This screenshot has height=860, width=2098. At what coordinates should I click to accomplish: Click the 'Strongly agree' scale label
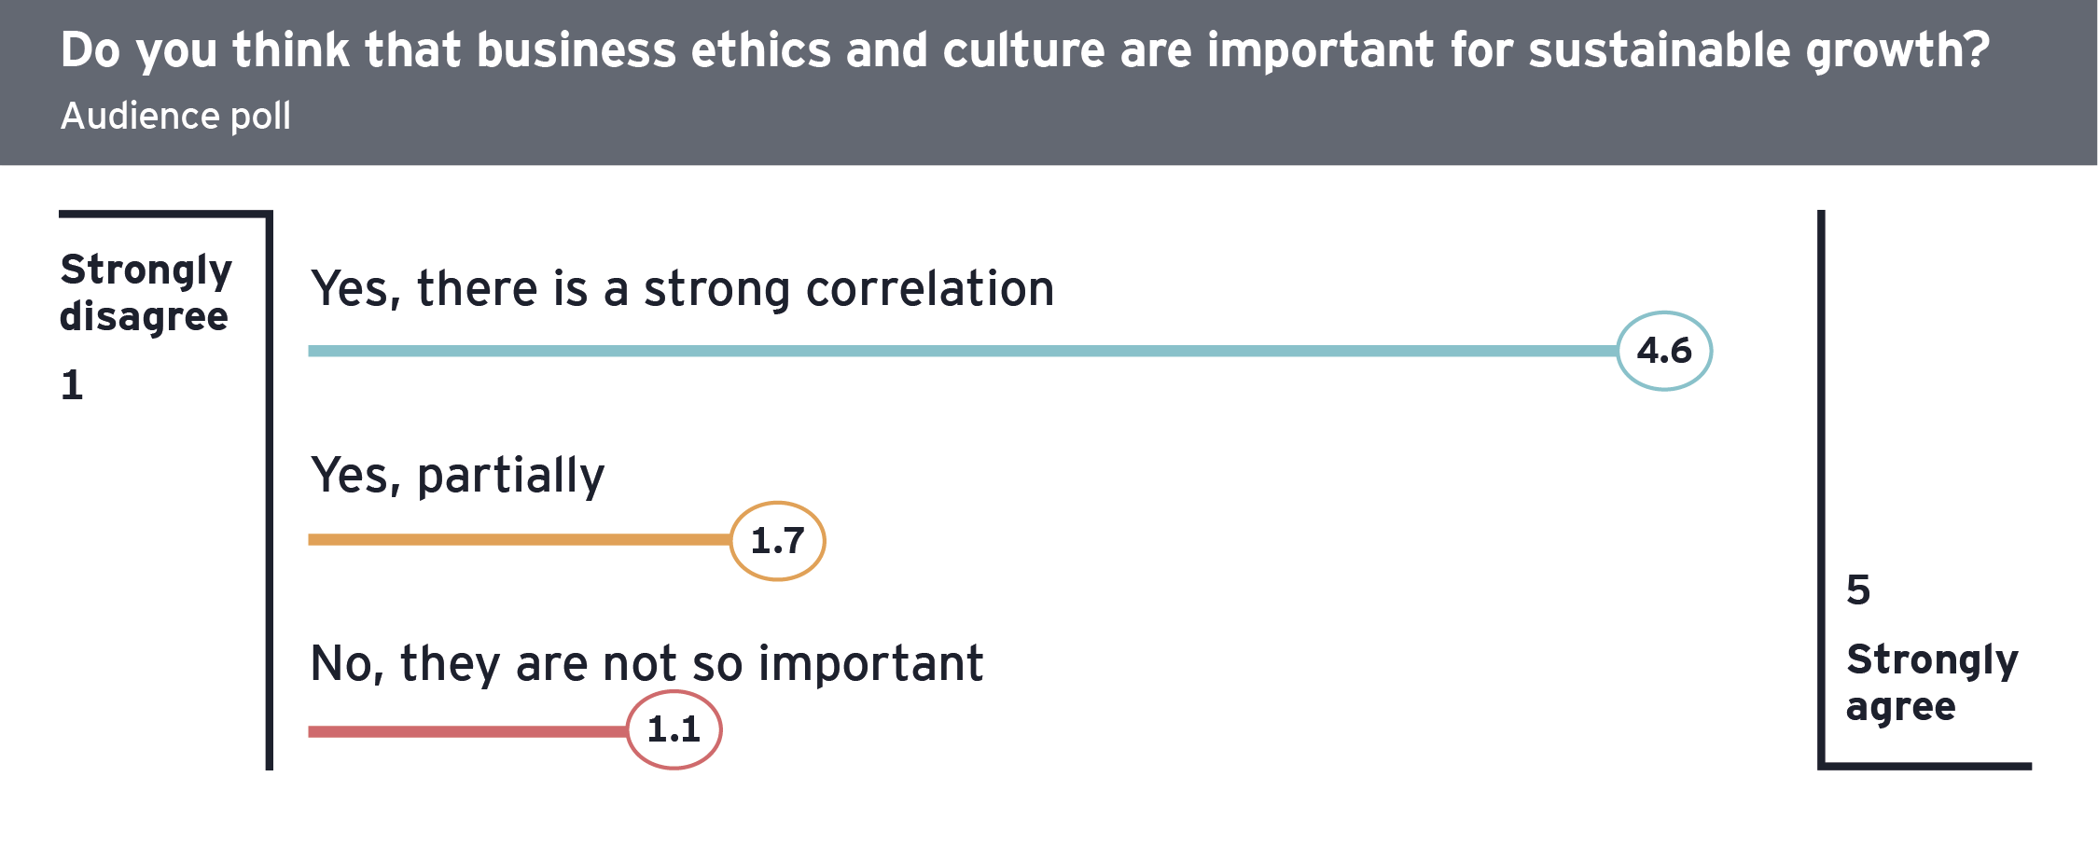click(1932, 683)
